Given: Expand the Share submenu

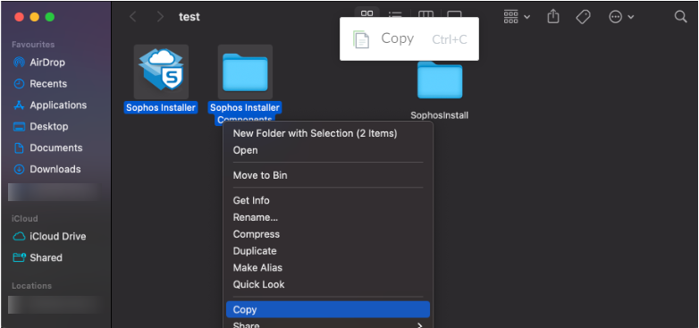Looking at the screenshot, I should click(x=328, y=324).
